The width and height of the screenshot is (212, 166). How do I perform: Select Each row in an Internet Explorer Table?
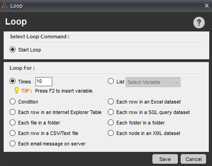pos(12,112)
